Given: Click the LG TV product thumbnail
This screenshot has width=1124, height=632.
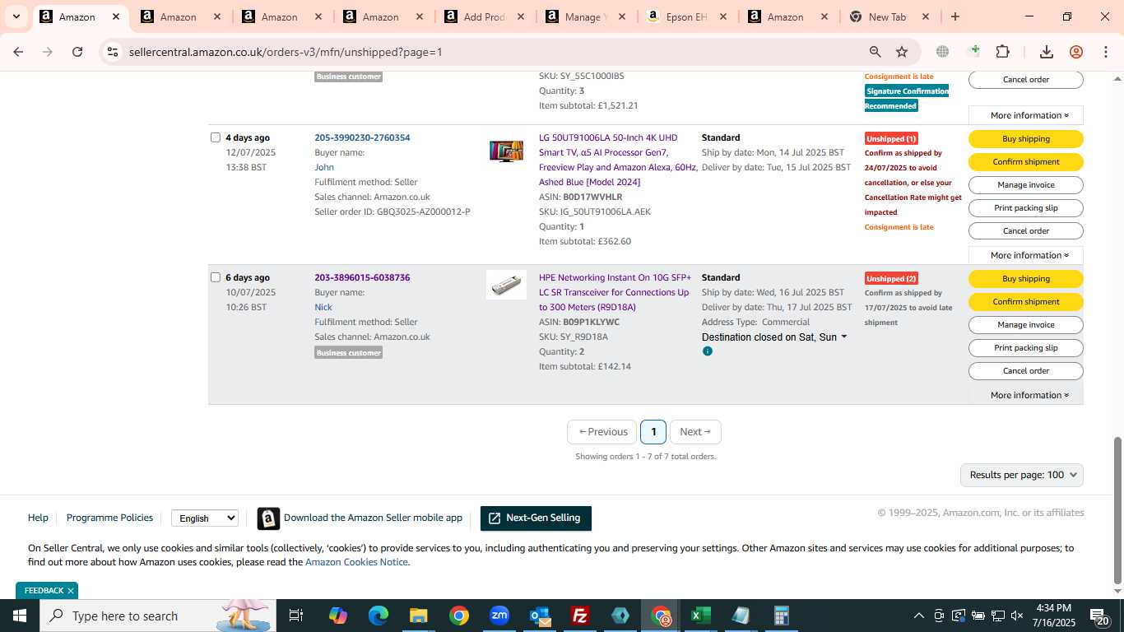Looking at the screenshot, I should coord(506,151).
